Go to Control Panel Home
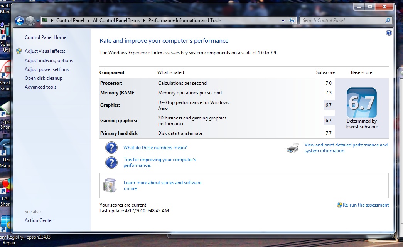 pyautogui.click(x=46, y=37)
